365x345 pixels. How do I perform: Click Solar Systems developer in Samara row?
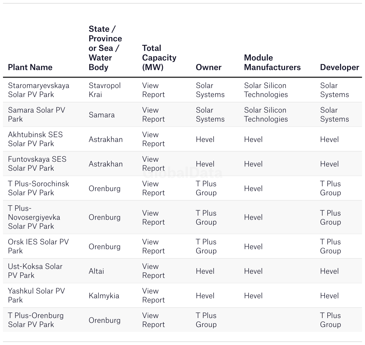(334, 114)
